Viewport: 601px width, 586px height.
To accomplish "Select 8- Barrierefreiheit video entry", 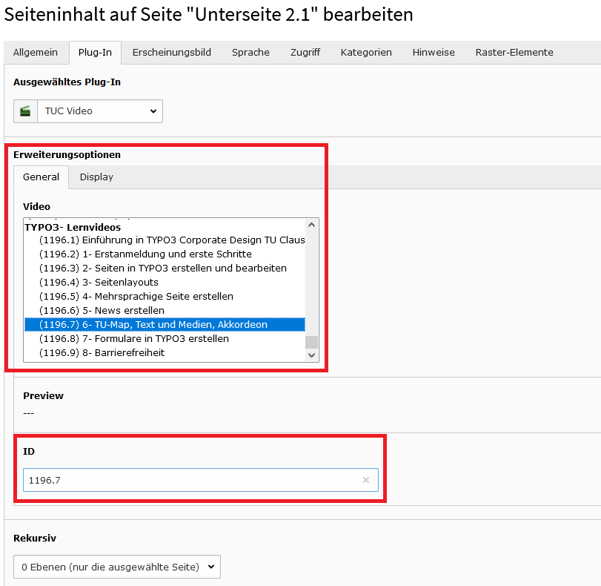I will pyautogui.click(x=102, y=352).
